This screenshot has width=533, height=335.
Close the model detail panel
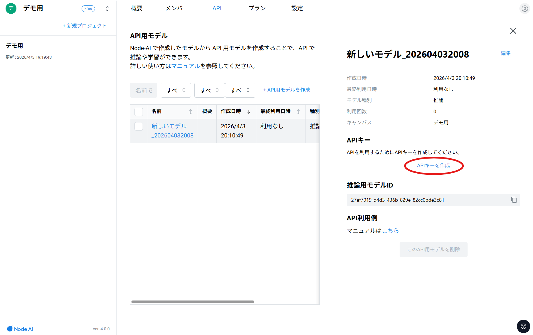coord(513,31)
